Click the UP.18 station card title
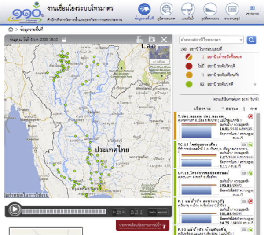Screen dimensions: 264x235 point(203,173)
